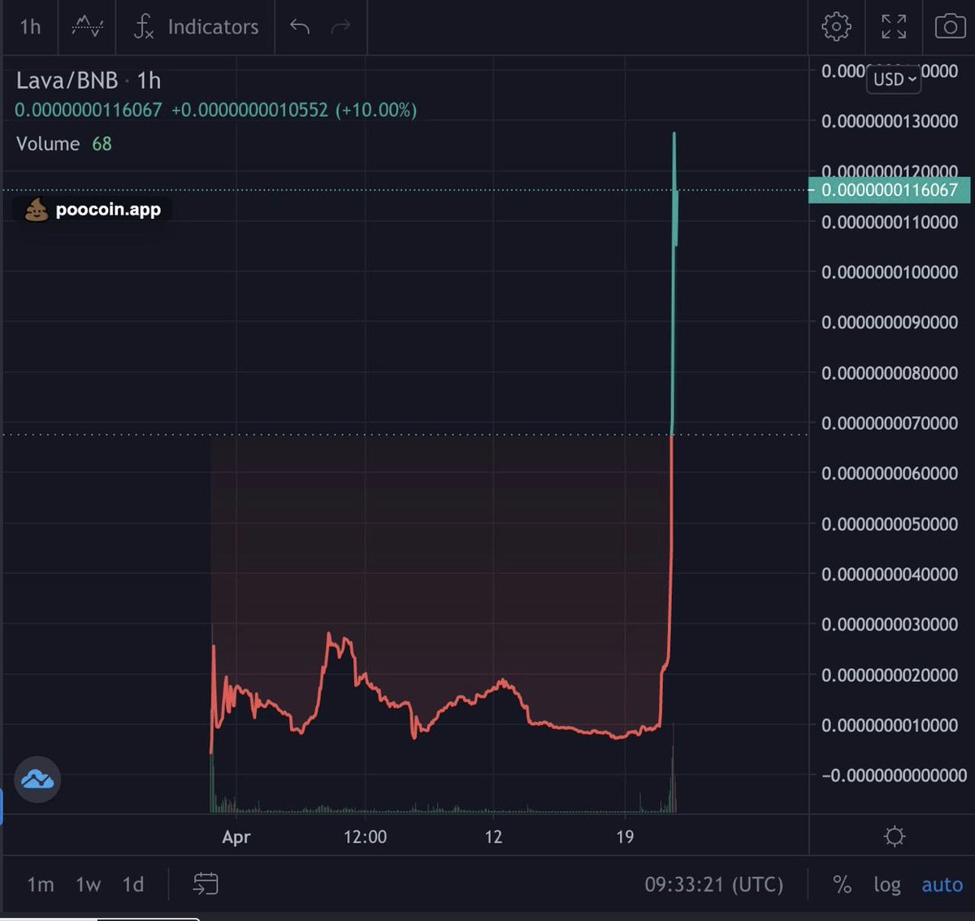The image size is (975, 921).
Task: Click the 12:00 label on time axis
Action: pyautogui.click(x=365, y=837)
